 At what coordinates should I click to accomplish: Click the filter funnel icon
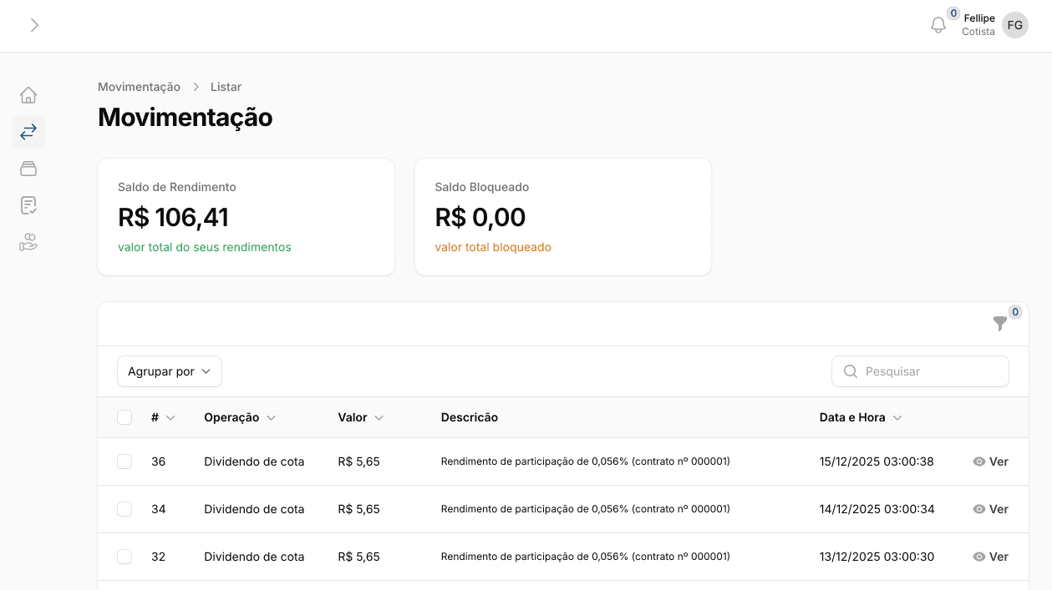coord(999,324)
